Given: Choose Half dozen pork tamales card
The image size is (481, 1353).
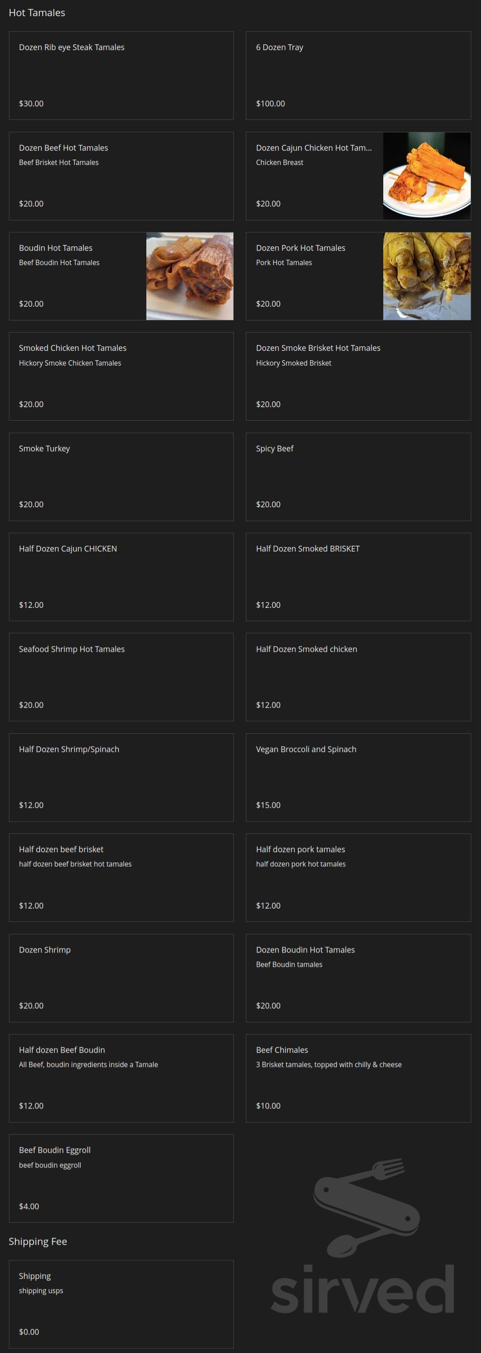Looking at the screenshot, I should [x=358, y=878].
